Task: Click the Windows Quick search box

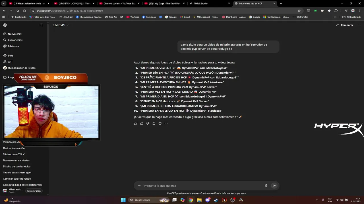Action: coord(149,200)
